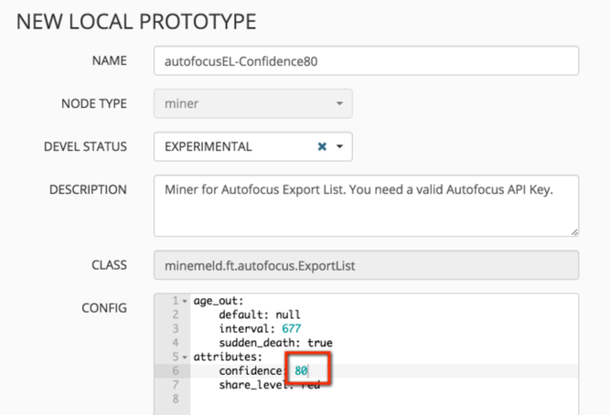Screen dimensions: 610x415
Task: Click inside the DESCRIPTION text area
Action: 366,205
